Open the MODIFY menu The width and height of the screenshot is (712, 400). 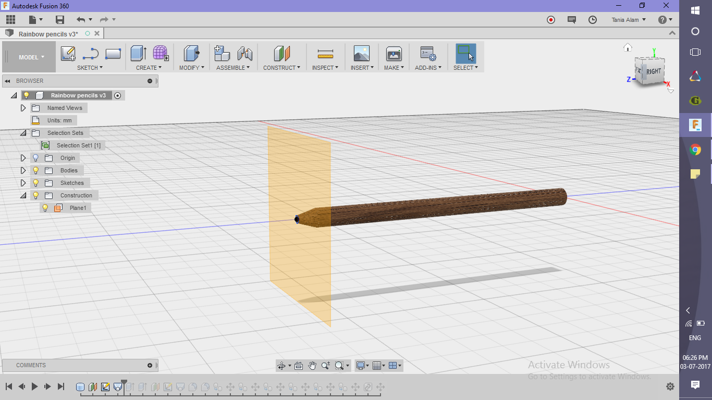[191, 68]
